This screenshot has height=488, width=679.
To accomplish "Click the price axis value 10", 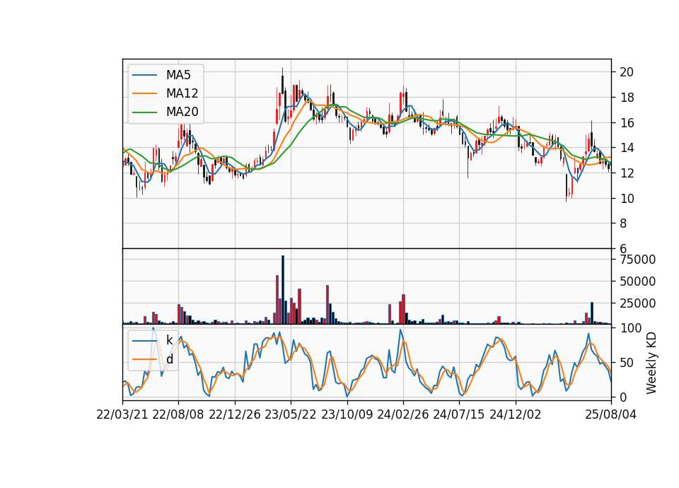I will point(627,199).
